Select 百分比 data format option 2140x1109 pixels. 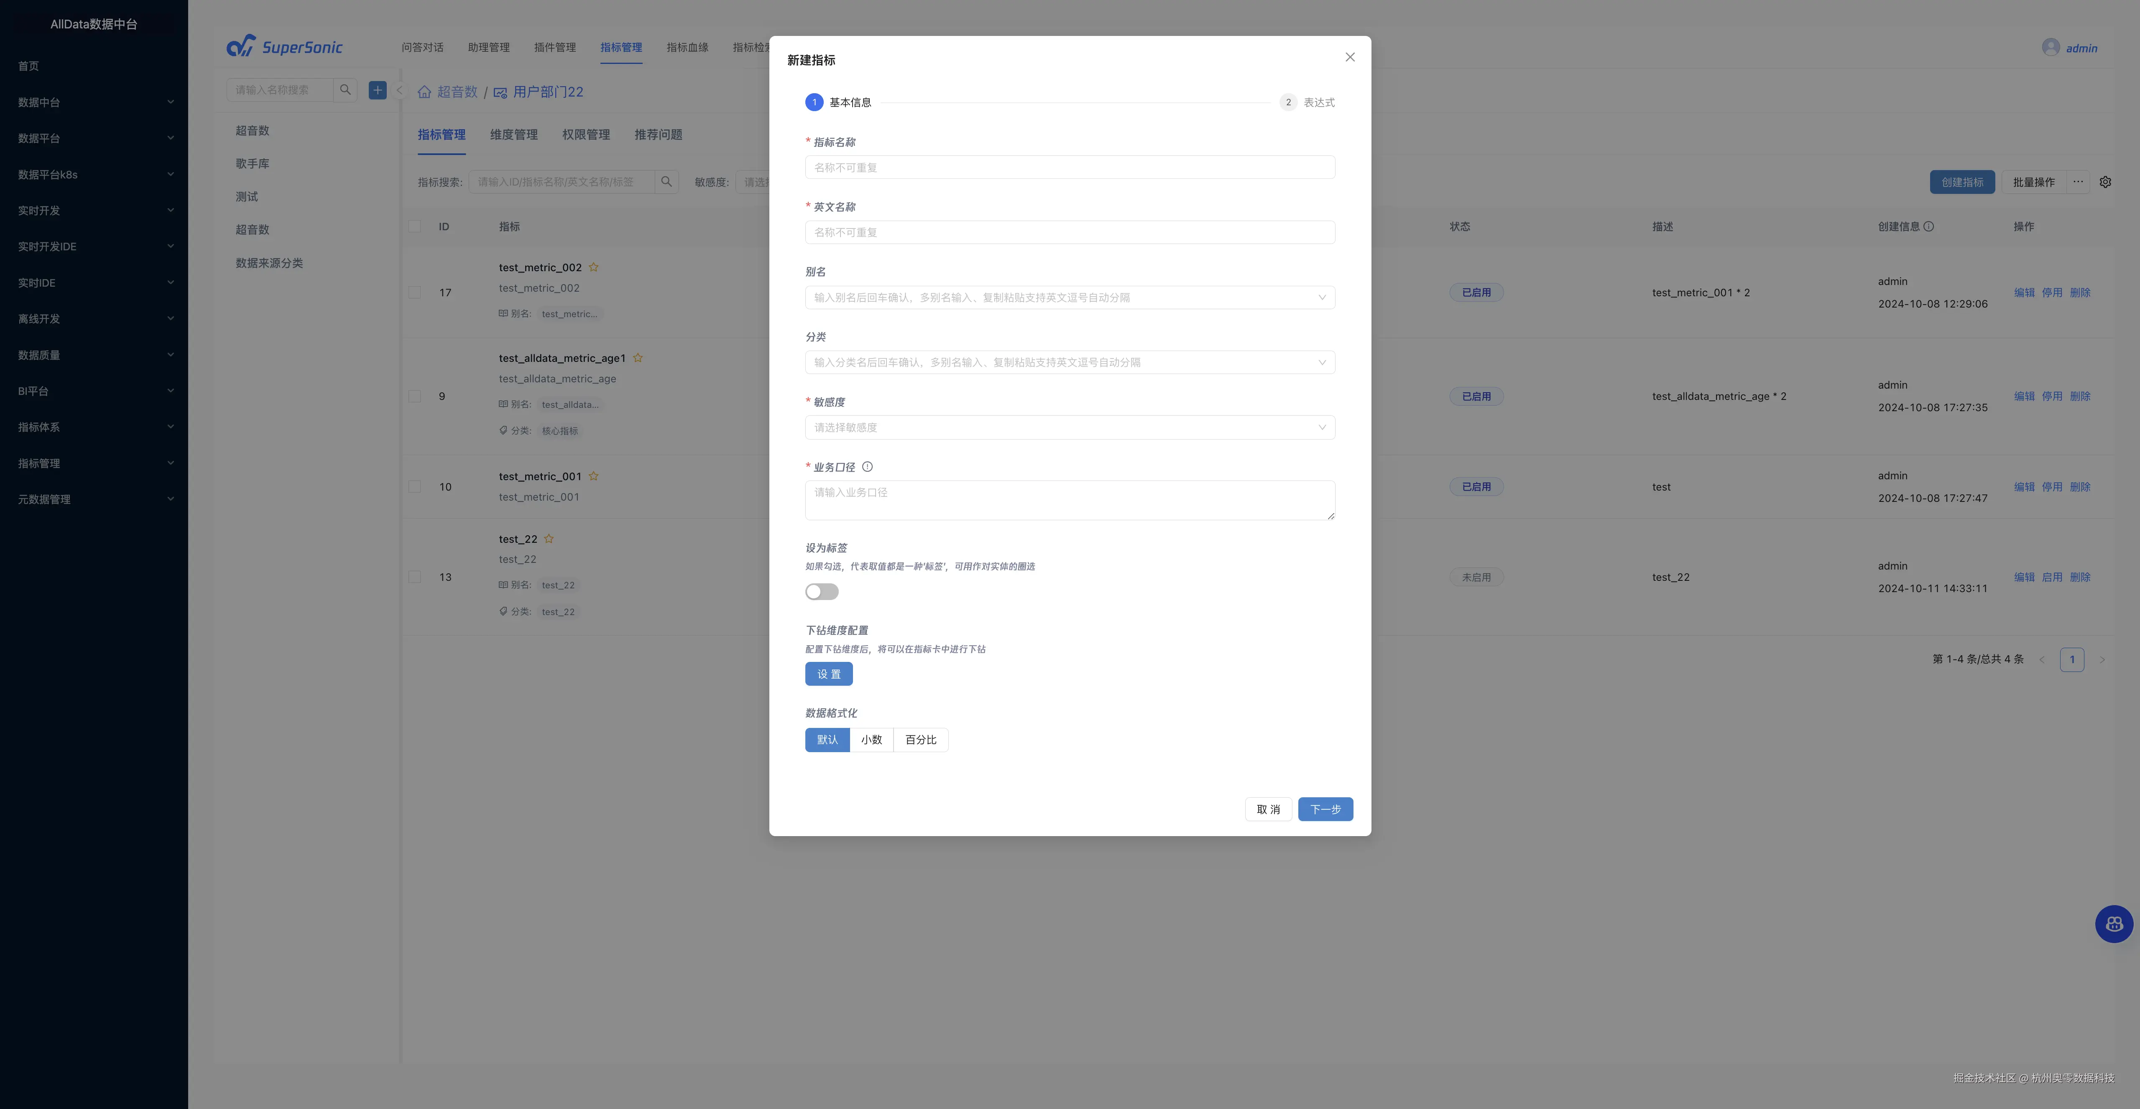pos(920,740)
